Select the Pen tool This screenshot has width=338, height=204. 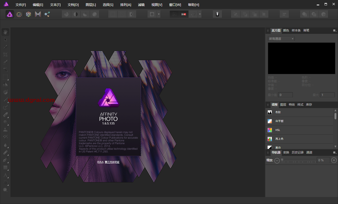pyautogui.click(x=5, y=160)
